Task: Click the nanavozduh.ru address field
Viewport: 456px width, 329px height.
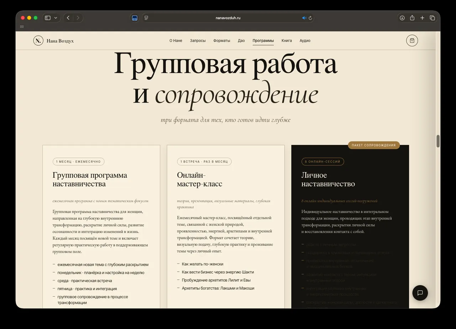Action: [228, 18]
